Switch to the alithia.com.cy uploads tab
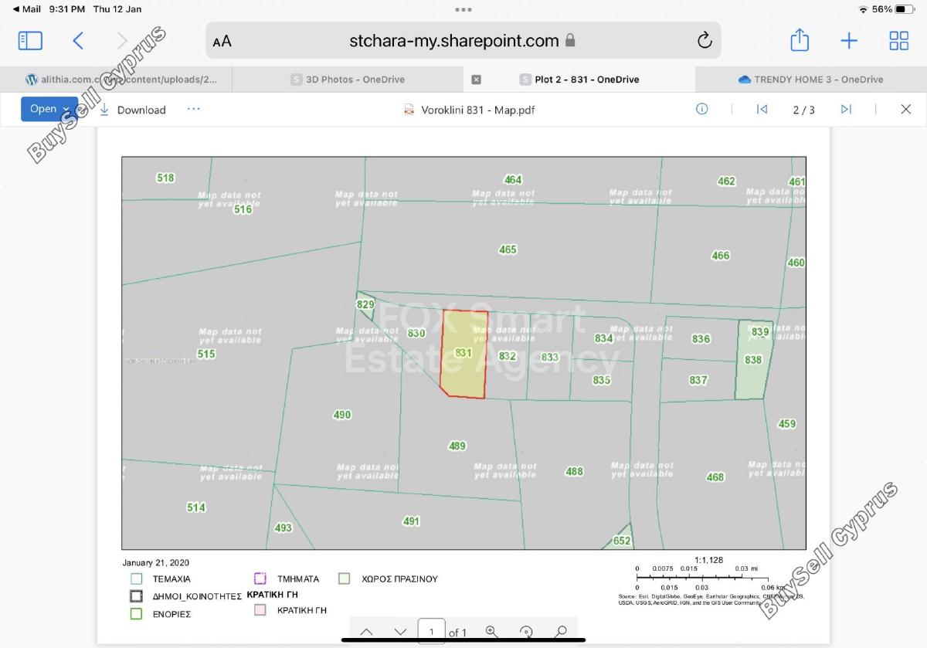 point(116,80)
